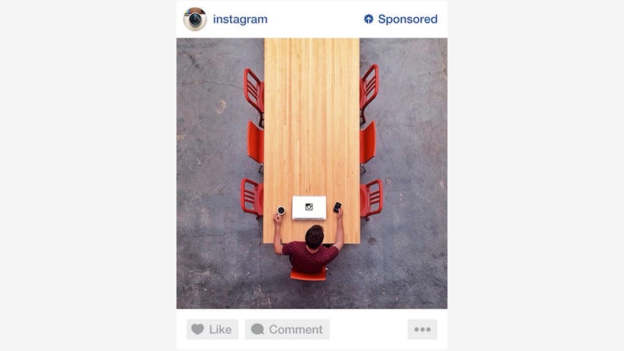Click the white laptop with Instagram logo
Viewport: 624px width, 351px height.
tap(309, 207)
